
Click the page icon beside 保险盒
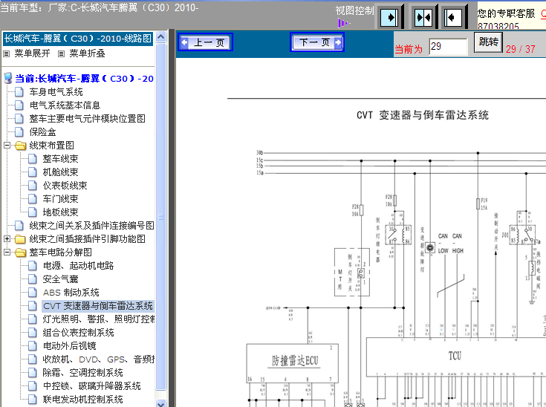pos(19,132)
